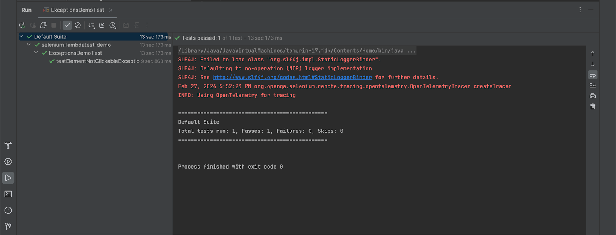The width and height of the screenshot is (616, 235).
Task: Click scroll-to-end console icon
Action: pyautogui.click(x=593, y=85)
